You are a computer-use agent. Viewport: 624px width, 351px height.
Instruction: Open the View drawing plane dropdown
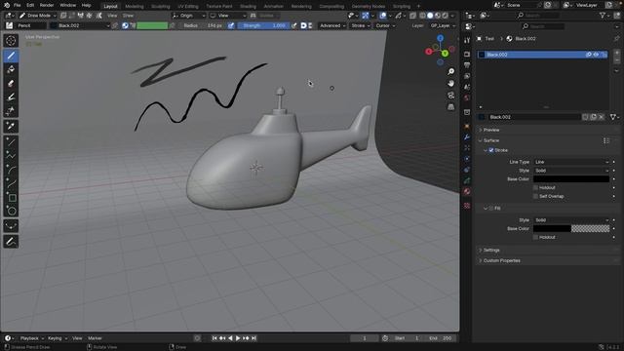pyautogui.click(x=228, y=16)
